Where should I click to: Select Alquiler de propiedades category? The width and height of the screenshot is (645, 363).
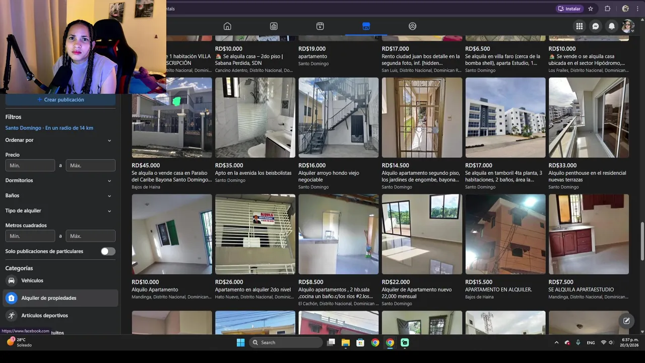(x=60, y=298)
